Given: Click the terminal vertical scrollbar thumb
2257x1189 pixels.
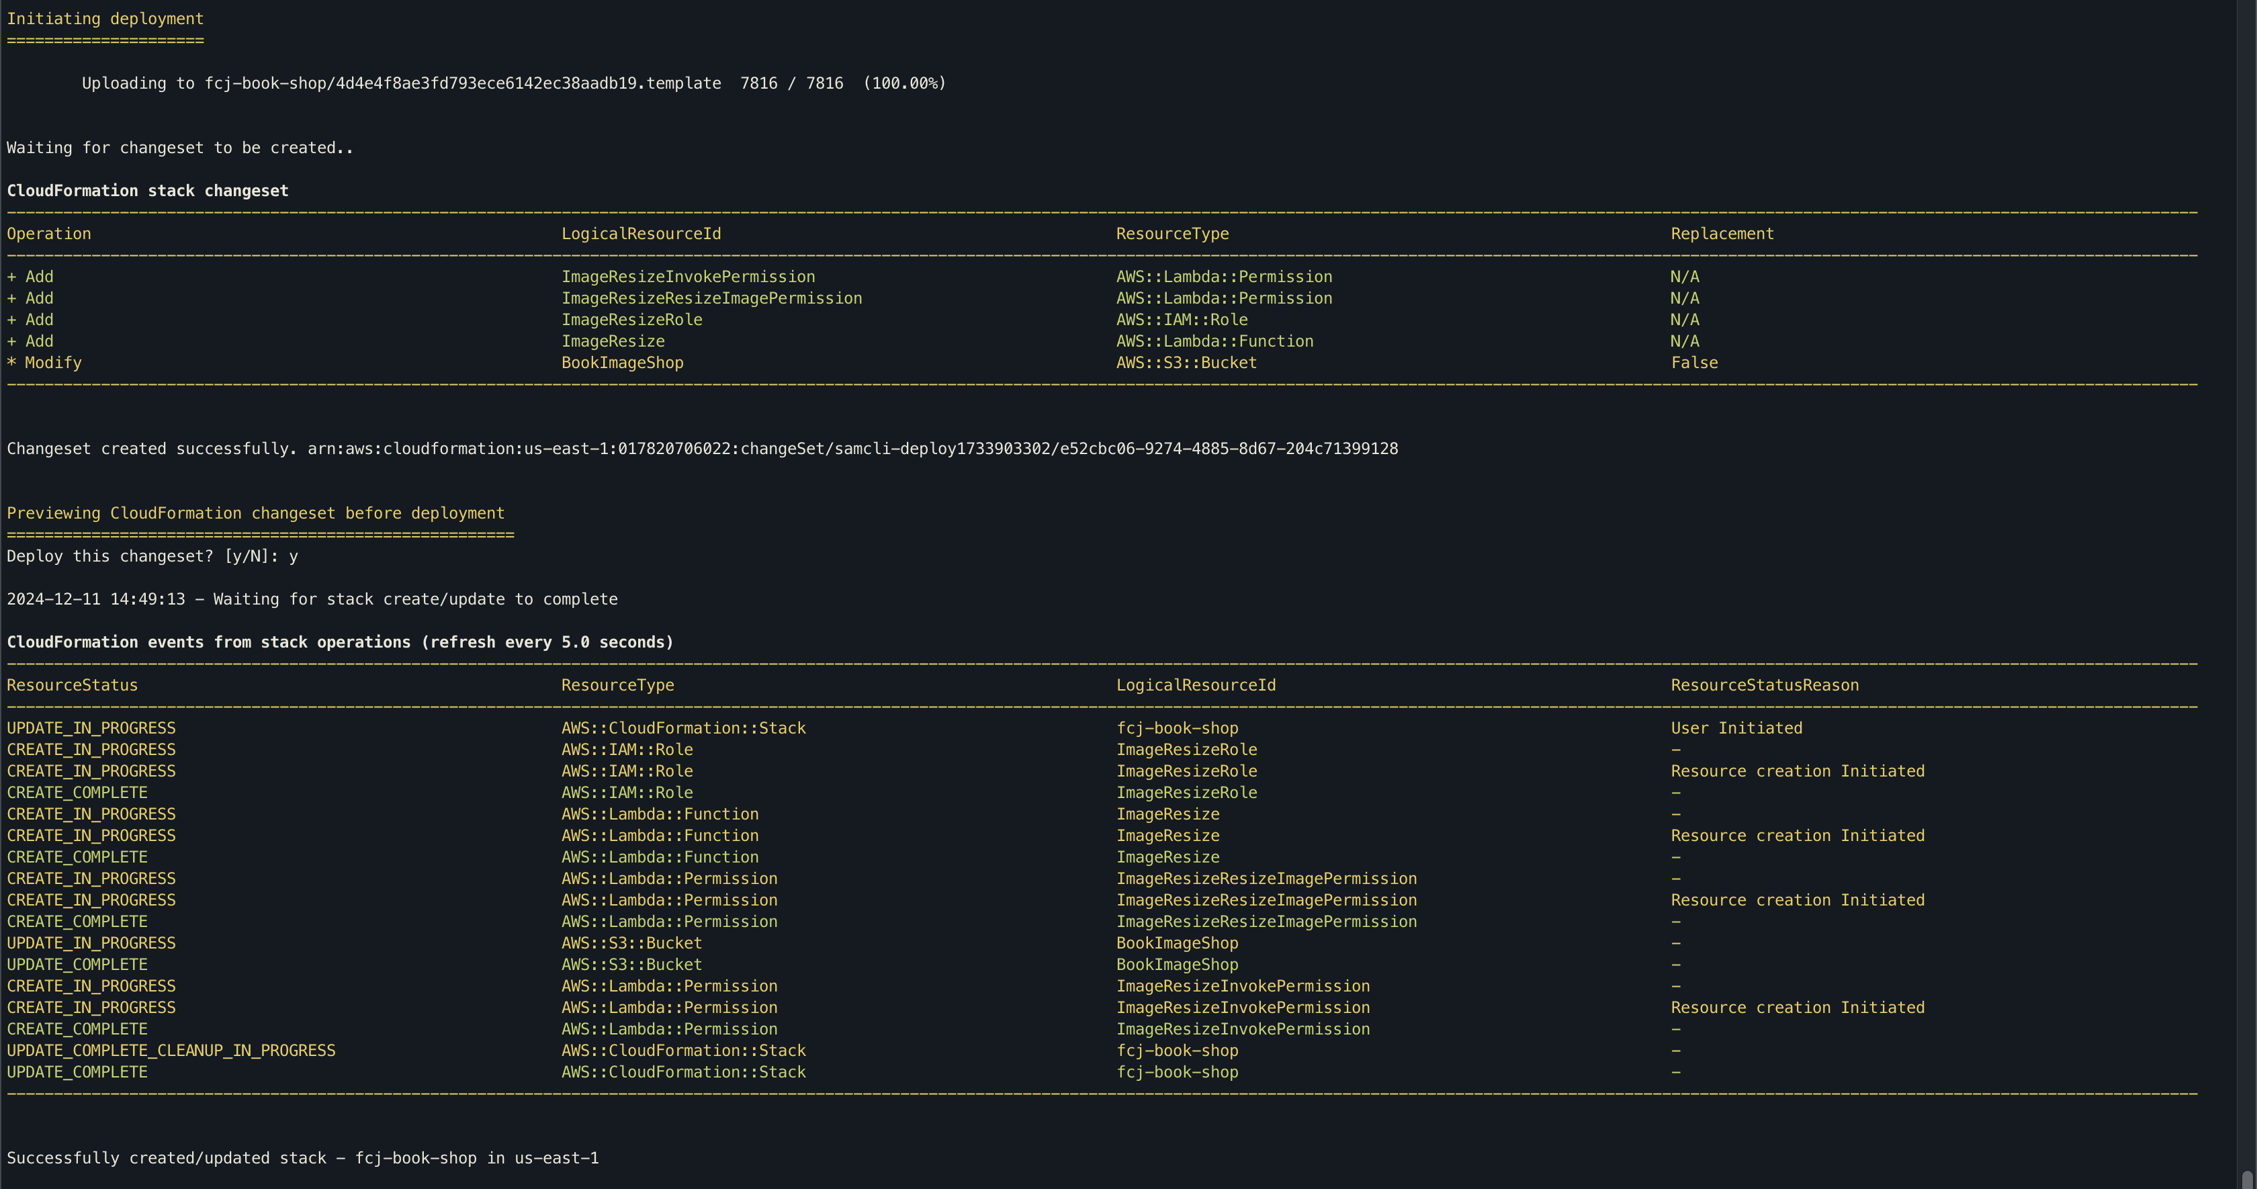Looking at the screenshot, I should click(x=2248, y=1180).
